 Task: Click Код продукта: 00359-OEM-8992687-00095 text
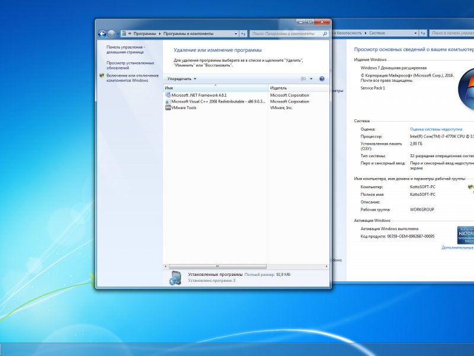point(397,236)
